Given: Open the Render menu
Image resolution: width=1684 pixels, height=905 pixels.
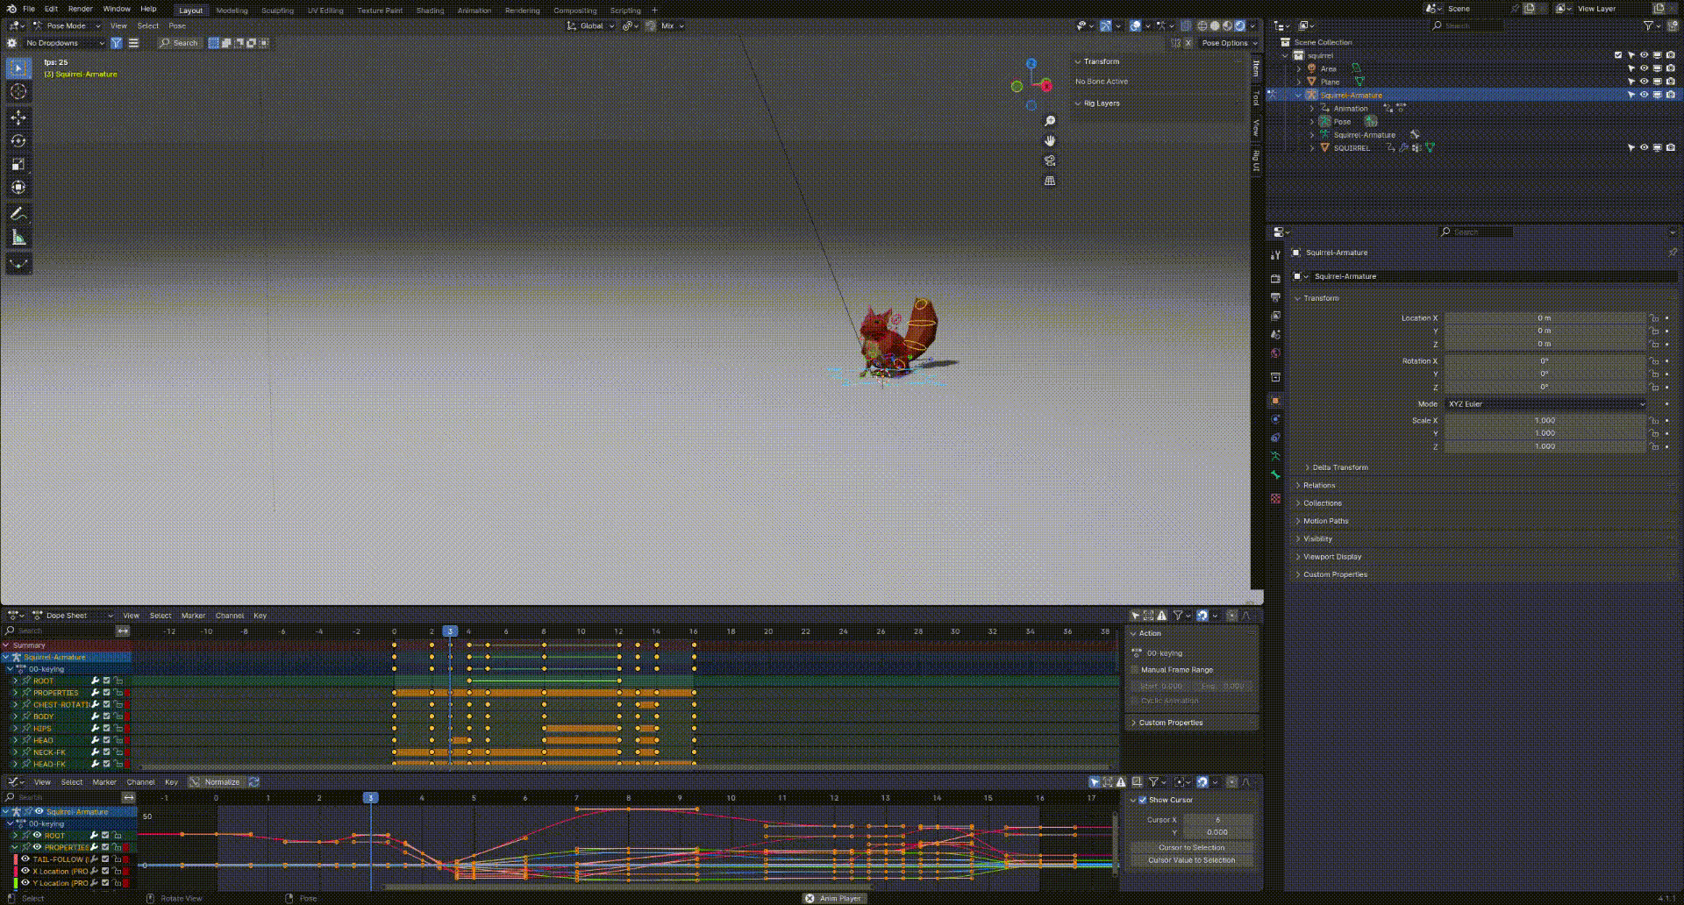Looking at the screenshot, I should pyautogui.click(x=80, y=9).
